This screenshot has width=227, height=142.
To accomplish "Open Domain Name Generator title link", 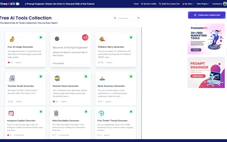I will (66, 86).
